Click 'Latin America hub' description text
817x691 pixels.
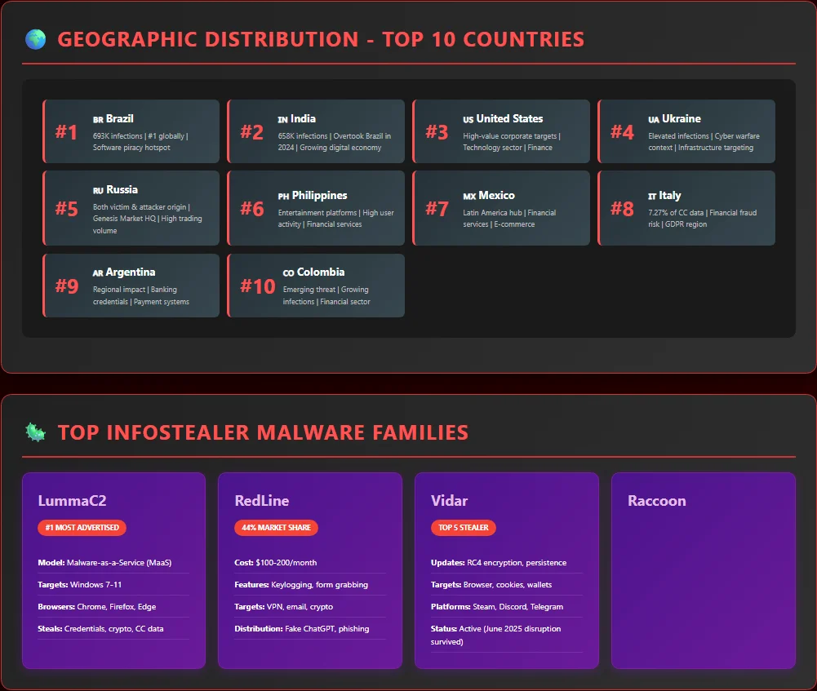coord(509,218)
